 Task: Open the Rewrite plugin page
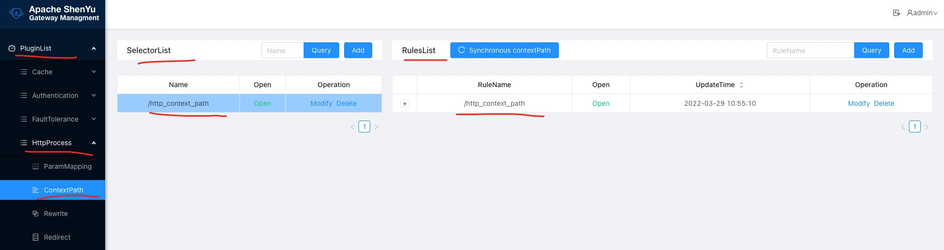coord(55,214)
